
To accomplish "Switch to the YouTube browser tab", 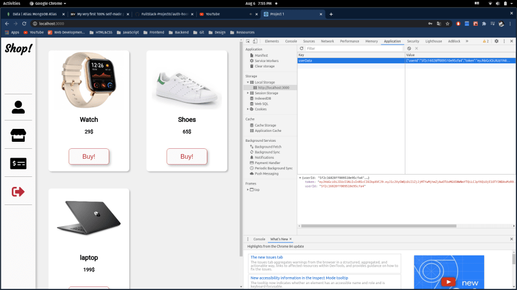I will point(227,14).
